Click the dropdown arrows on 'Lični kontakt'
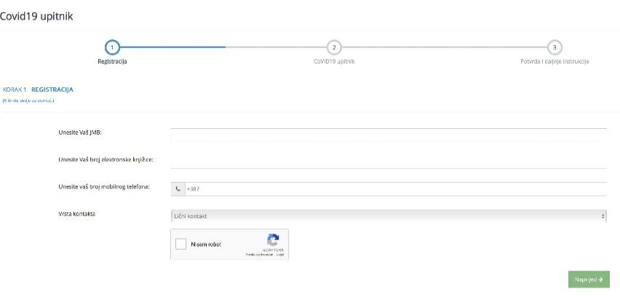Screen dimensions: 620x302 coord(603,216)
